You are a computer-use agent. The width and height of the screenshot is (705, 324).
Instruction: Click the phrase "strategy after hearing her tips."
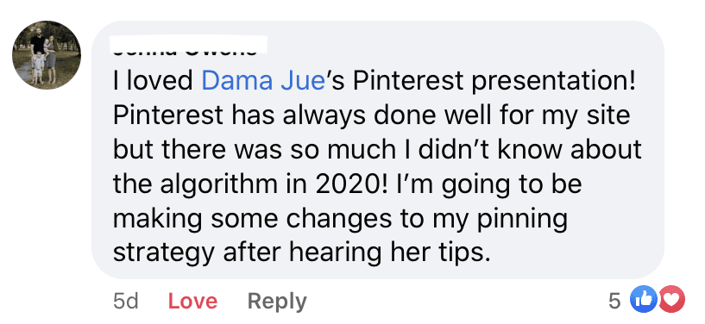point(301,253)
